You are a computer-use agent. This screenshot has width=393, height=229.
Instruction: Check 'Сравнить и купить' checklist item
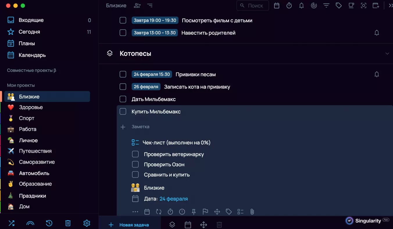pos(135,174)
